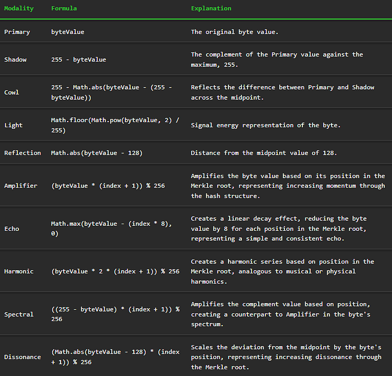Click 'The original byte value.' explanation
The width and height of the screenshot is (392, 376).
click(x=235, y=32)
